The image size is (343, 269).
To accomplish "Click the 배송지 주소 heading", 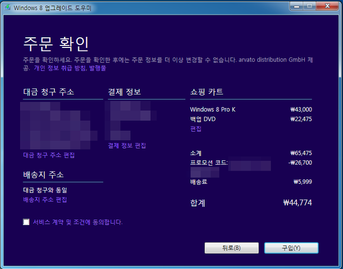I will point(43,175).
